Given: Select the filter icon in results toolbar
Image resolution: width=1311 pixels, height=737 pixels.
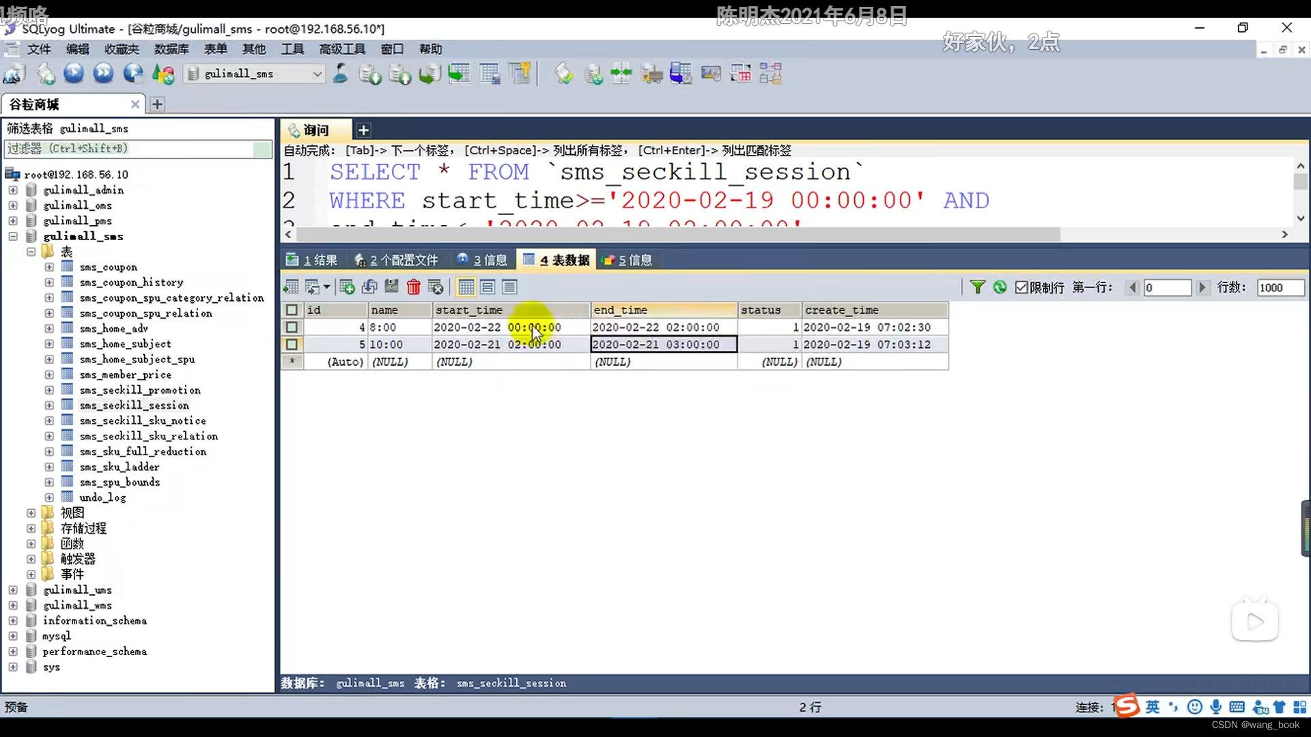Looking at the screenshot, I should (978, 286).
